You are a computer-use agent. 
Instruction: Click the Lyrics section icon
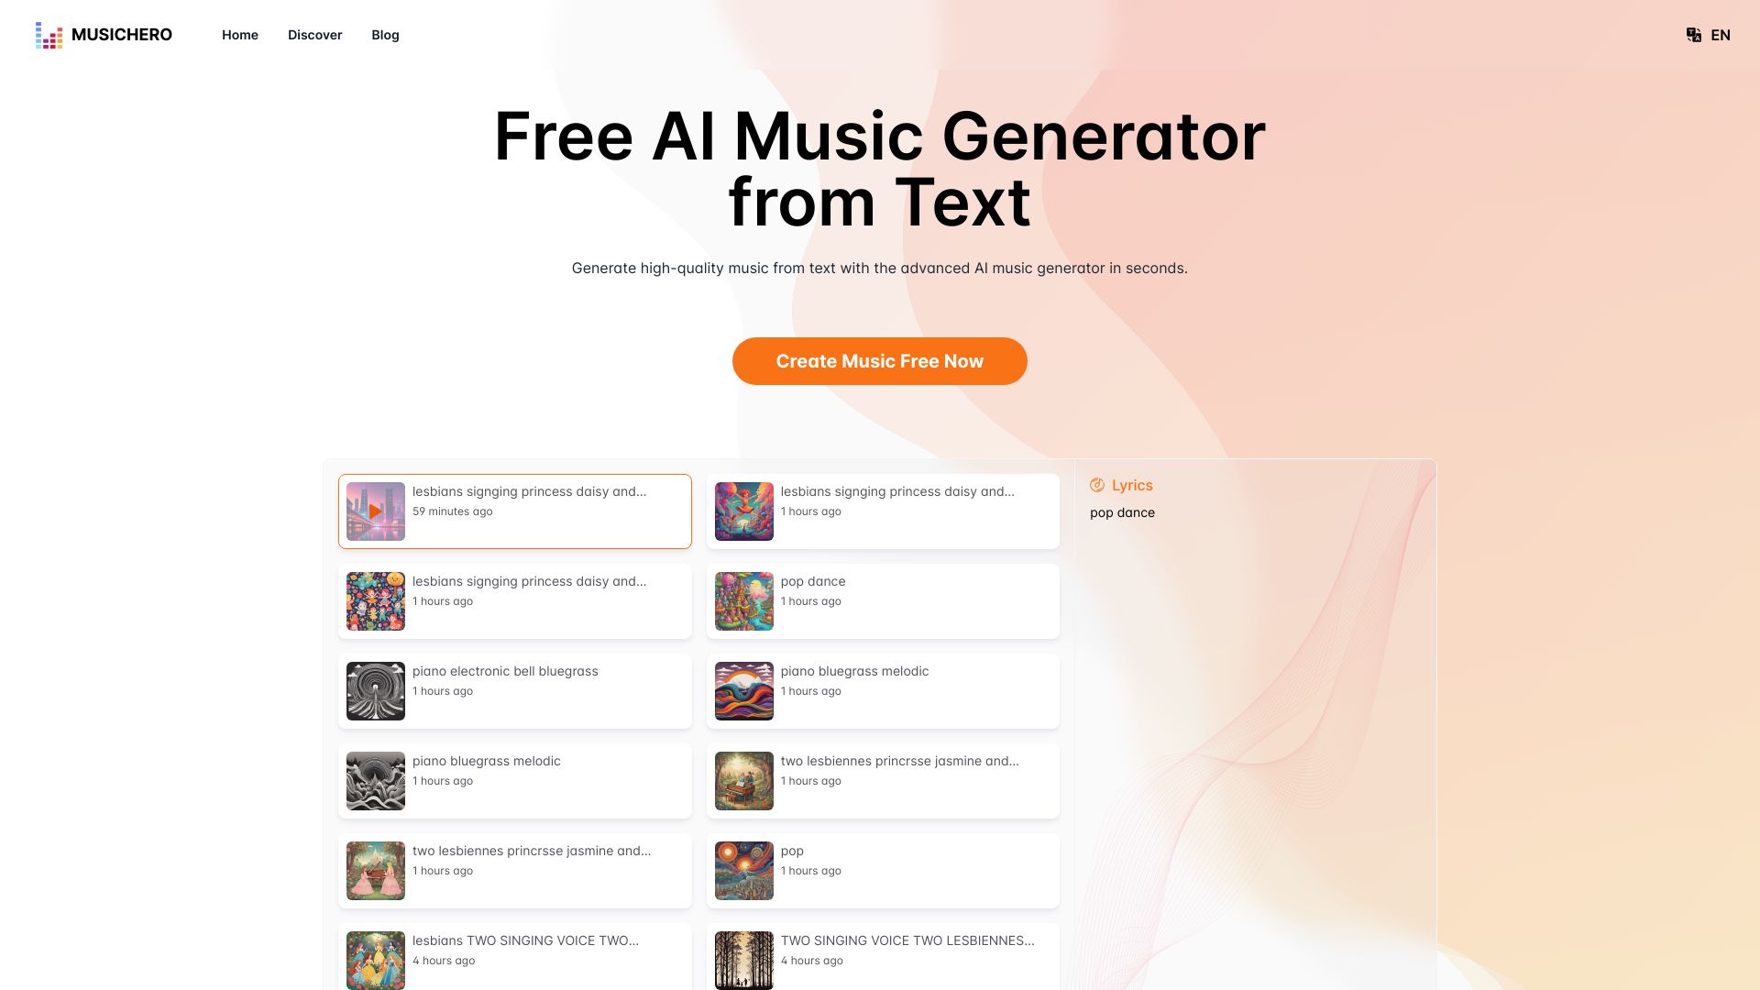point(1096,485)
